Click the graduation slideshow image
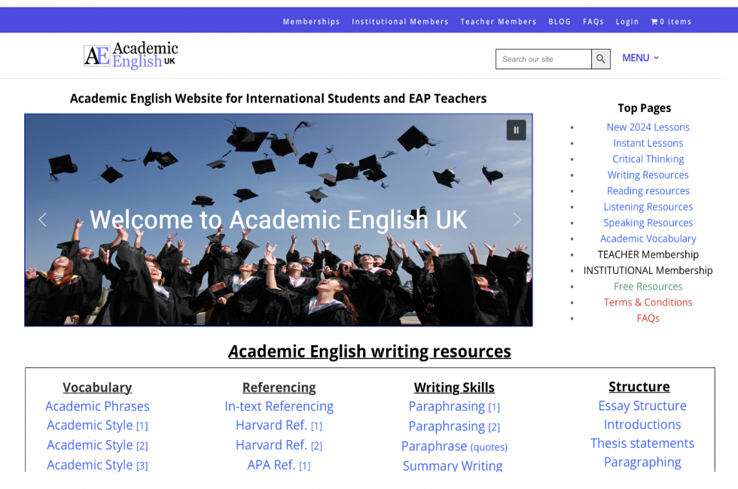Image resolution: width=738 pixels, height=489 pixels. [x=278, y=220]
